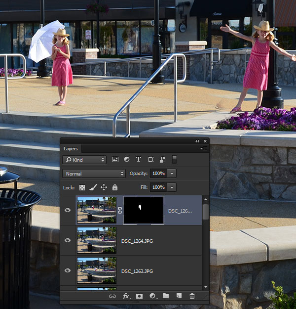Filter for shape layers icon

pyautogui.click(x=150, y=159)
